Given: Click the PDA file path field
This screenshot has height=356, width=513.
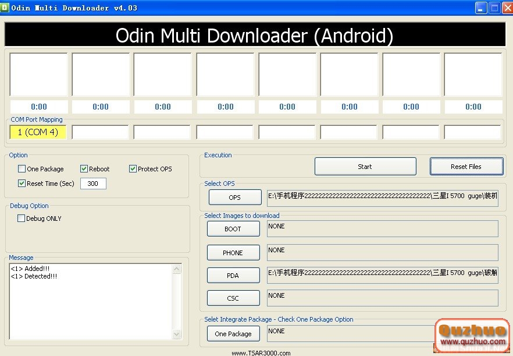Looking at the screenshot, I should (x=383, y=276).
